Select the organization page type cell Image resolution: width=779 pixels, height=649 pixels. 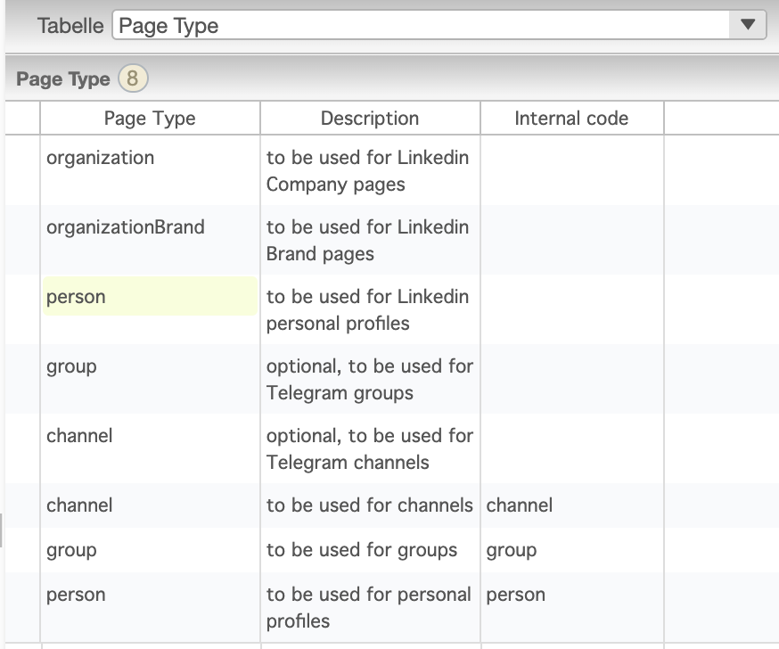pyautogui.click(x=100, y=158)
